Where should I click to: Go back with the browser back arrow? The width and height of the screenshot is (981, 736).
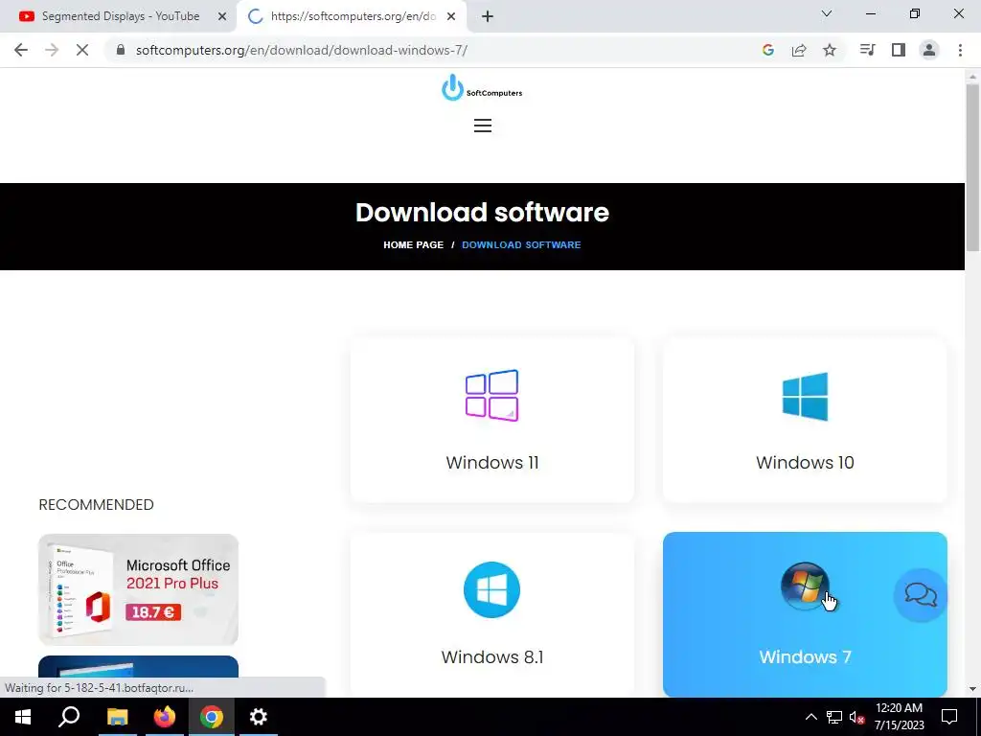pos(21,50)
